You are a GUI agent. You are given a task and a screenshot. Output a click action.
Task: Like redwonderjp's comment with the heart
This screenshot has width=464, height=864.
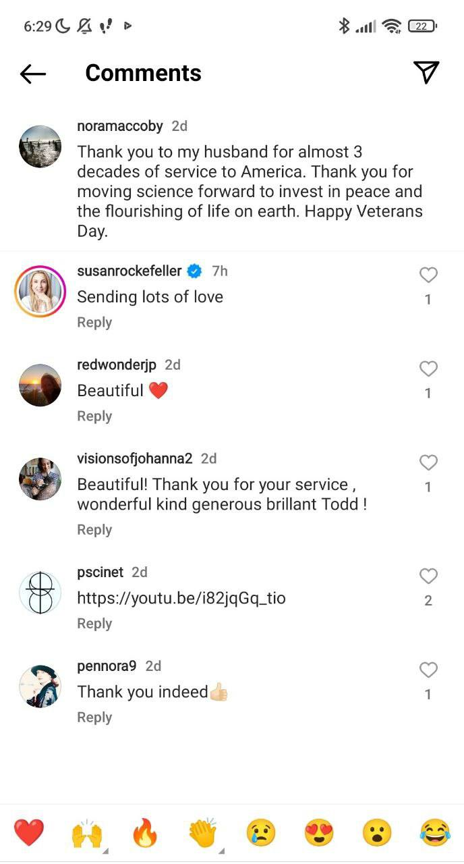(428, 369)
